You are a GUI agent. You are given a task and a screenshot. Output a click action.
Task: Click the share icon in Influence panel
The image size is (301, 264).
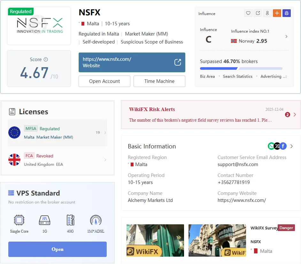[x=258, y=13]
